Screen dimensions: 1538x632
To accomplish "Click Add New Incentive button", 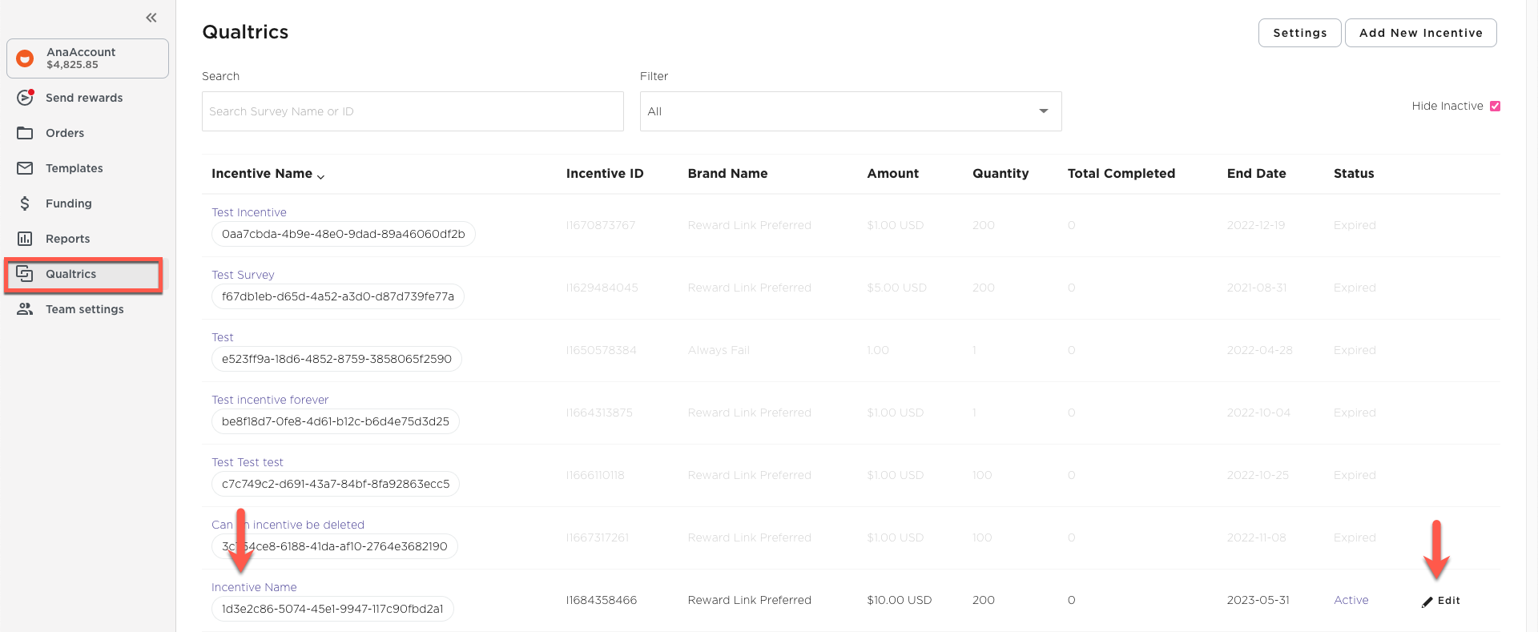I will click(x=1421, y=33).
